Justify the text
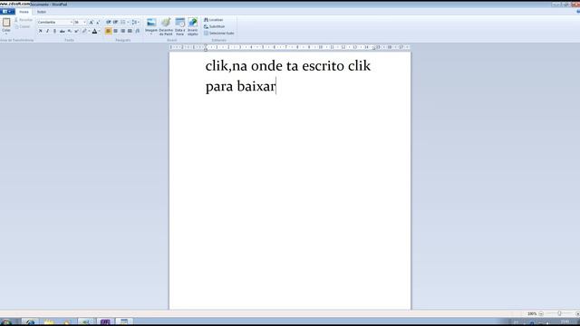The width and height of the screenshot is (580, 326). tap(130, 31)
